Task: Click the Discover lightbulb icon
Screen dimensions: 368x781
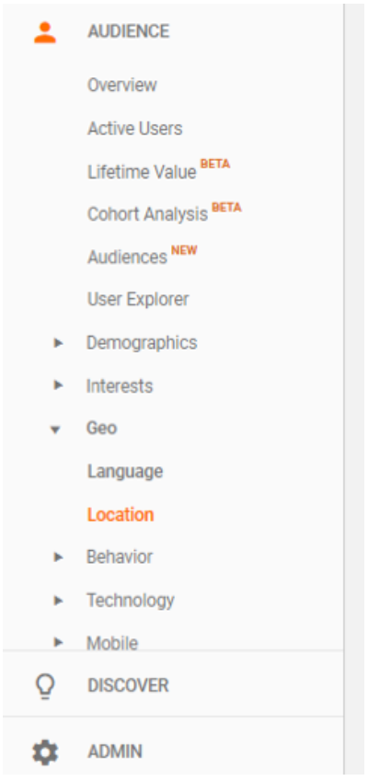Action: [x=45, y=686]
